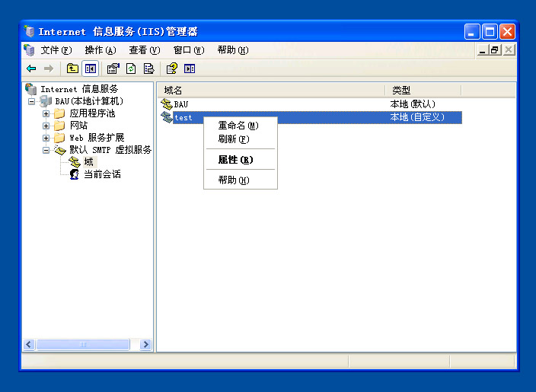This screenshot has width=536, height=392.
Task: Click the grayed forward arrow toolbar button
Action: tap(49, 69)
